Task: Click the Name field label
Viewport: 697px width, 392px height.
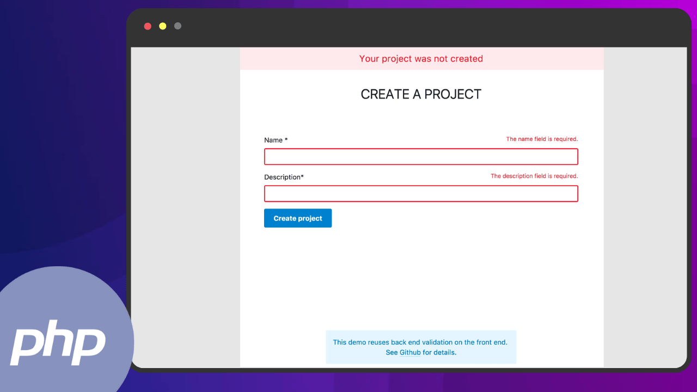Action: point(273,140)
